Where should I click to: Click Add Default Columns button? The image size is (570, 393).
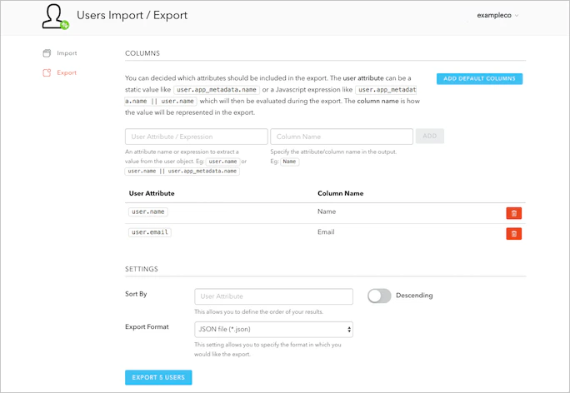coord(479,78)
